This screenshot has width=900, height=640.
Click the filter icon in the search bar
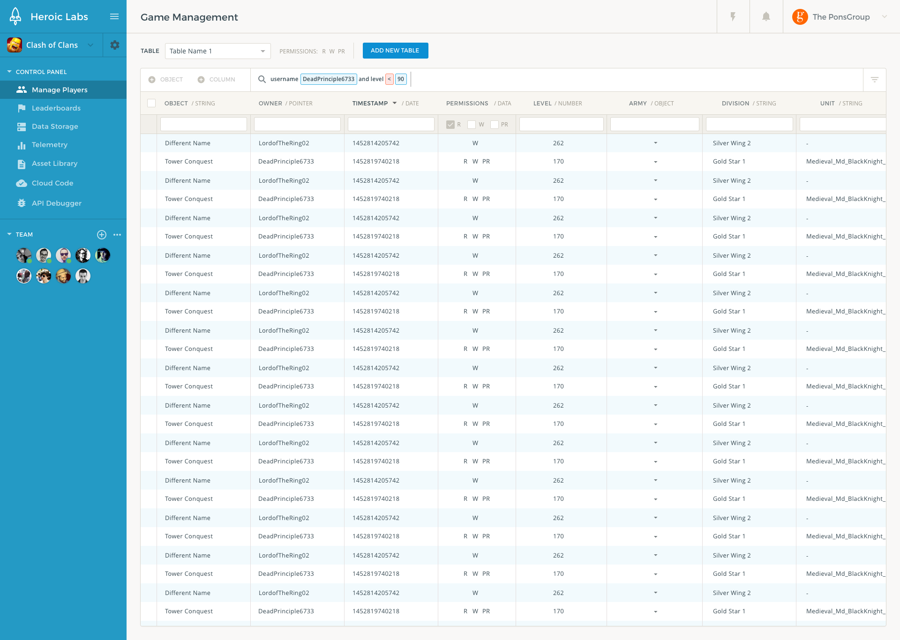point(874,80)
